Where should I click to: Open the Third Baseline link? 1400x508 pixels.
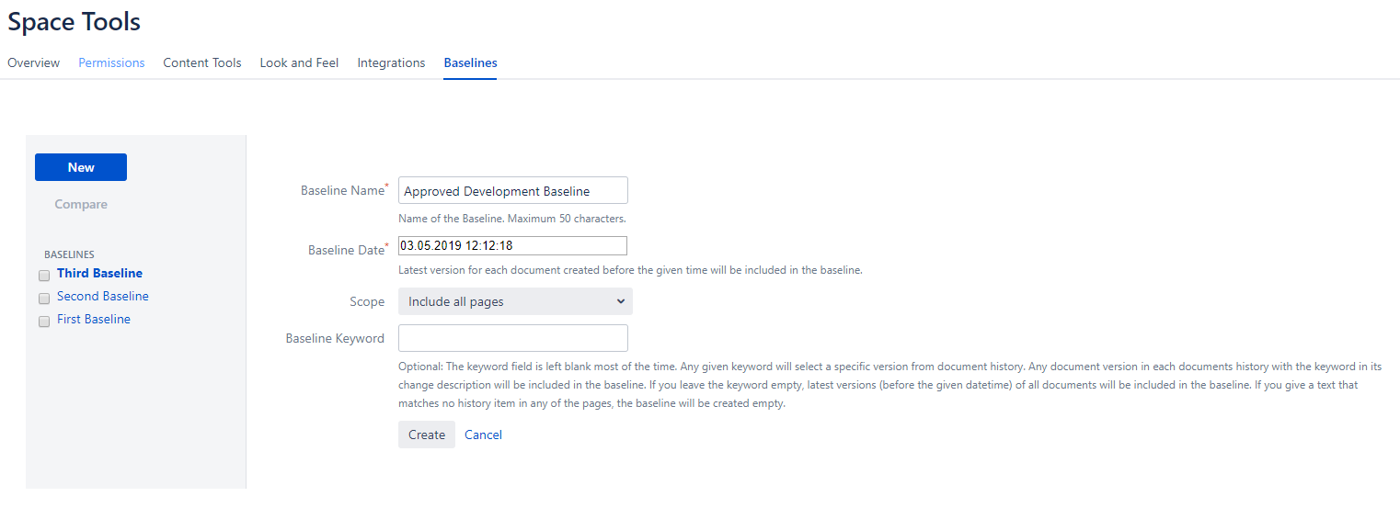pyautogui.click(x=99, y=273)
